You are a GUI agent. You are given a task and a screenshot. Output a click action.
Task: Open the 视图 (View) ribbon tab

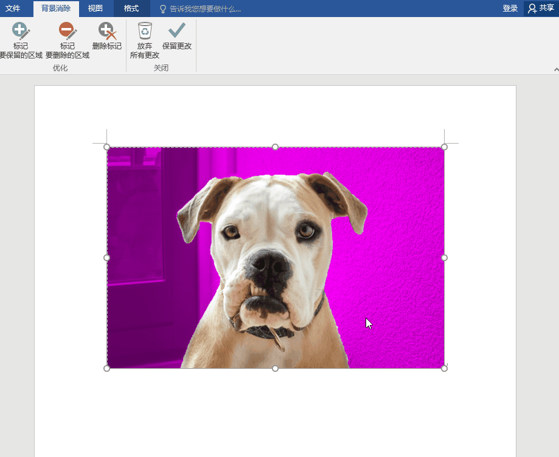point(95,8)
